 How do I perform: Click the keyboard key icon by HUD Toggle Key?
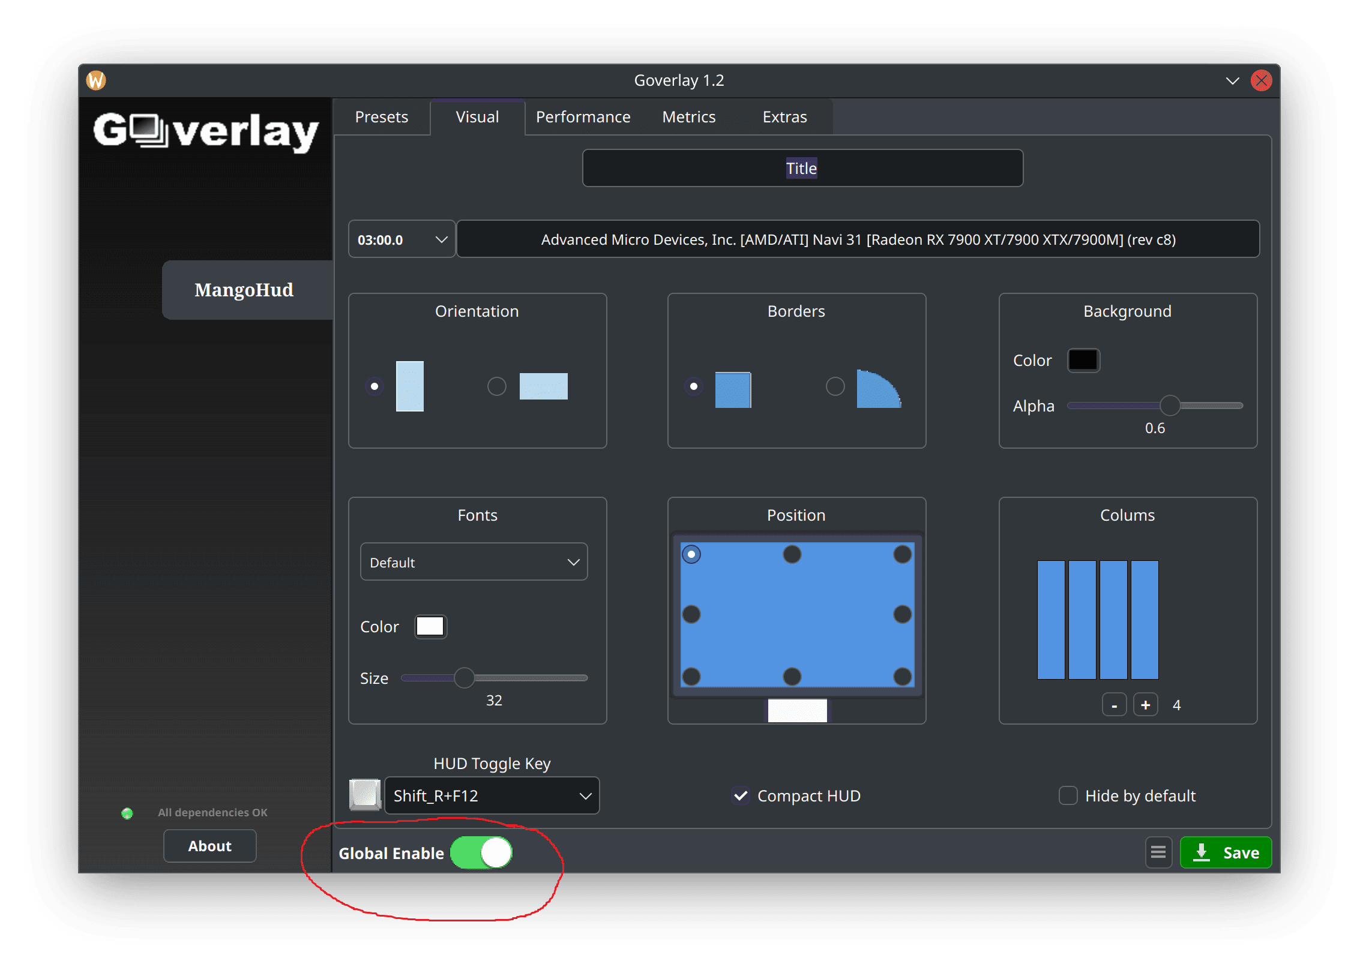[x=365, y=795]
